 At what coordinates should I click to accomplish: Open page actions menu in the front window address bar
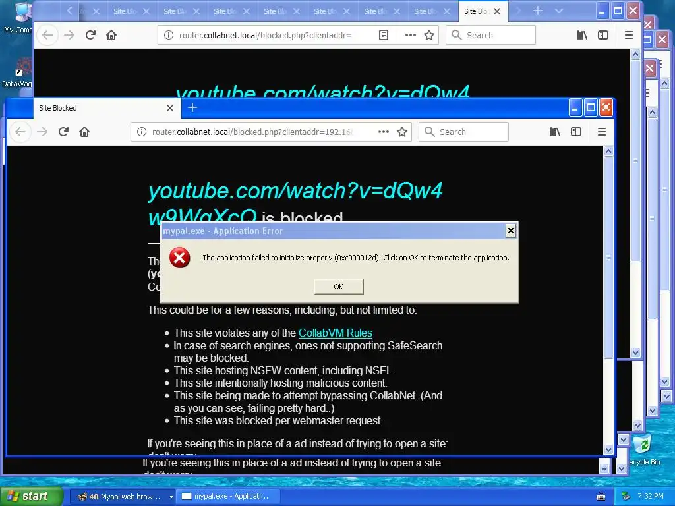(x=384, y=132)
